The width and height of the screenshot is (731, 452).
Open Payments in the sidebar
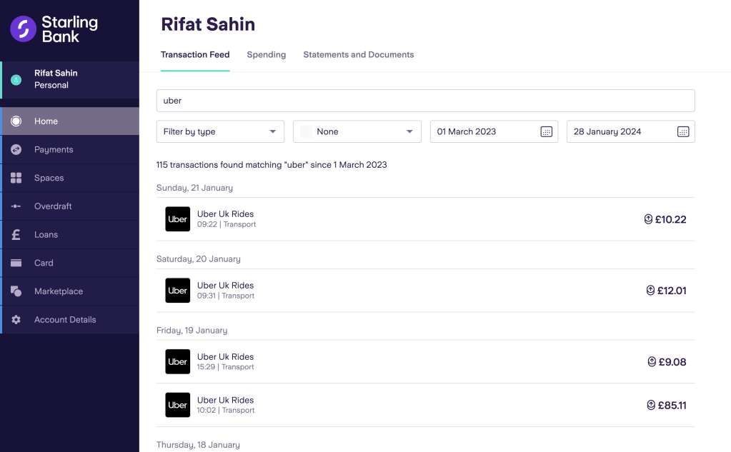(x=70, y=149)
